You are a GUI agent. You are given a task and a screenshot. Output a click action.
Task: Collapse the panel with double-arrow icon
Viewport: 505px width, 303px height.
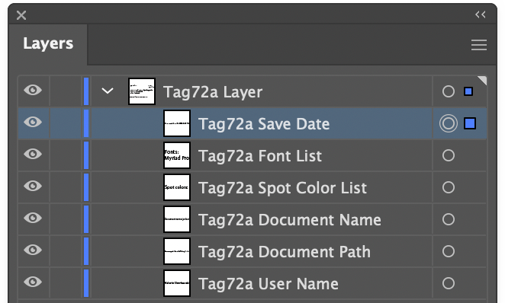click(480, 14)
